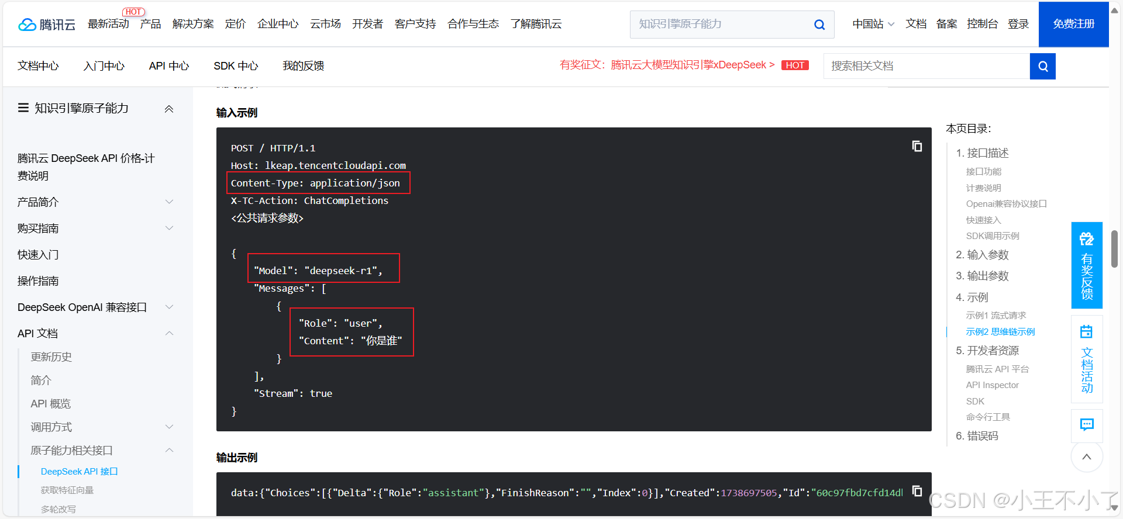Expand 产品简介 in the sidebar
Screen dimensions: 1123x519
[169, 202]
